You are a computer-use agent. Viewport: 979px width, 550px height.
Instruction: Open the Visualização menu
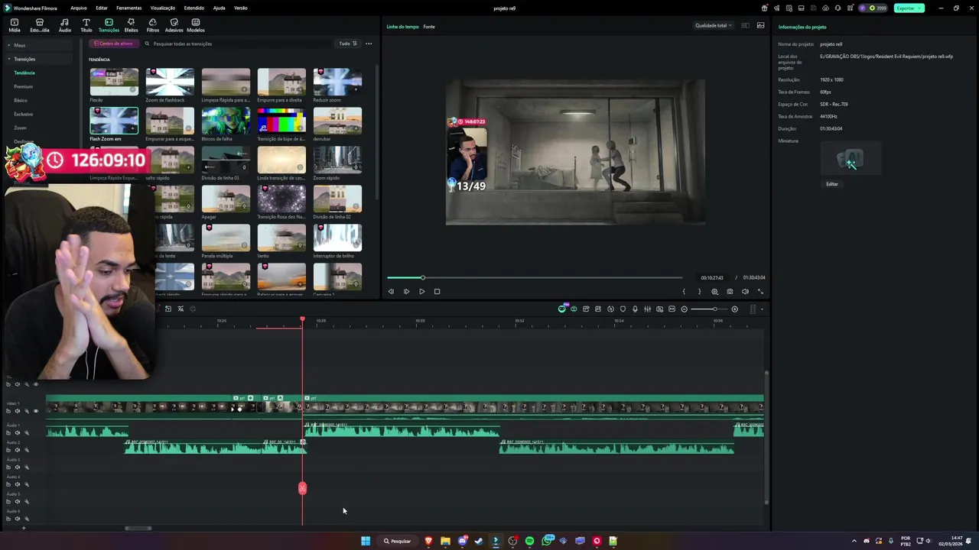163,8
